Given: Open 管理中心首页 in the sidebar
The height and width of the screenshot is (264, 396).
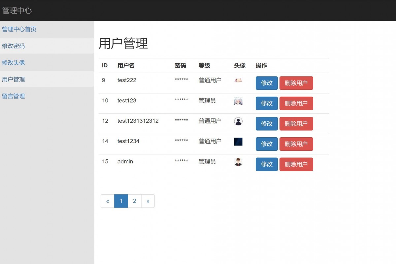Looking at the screenshot, I should point(19,29).
